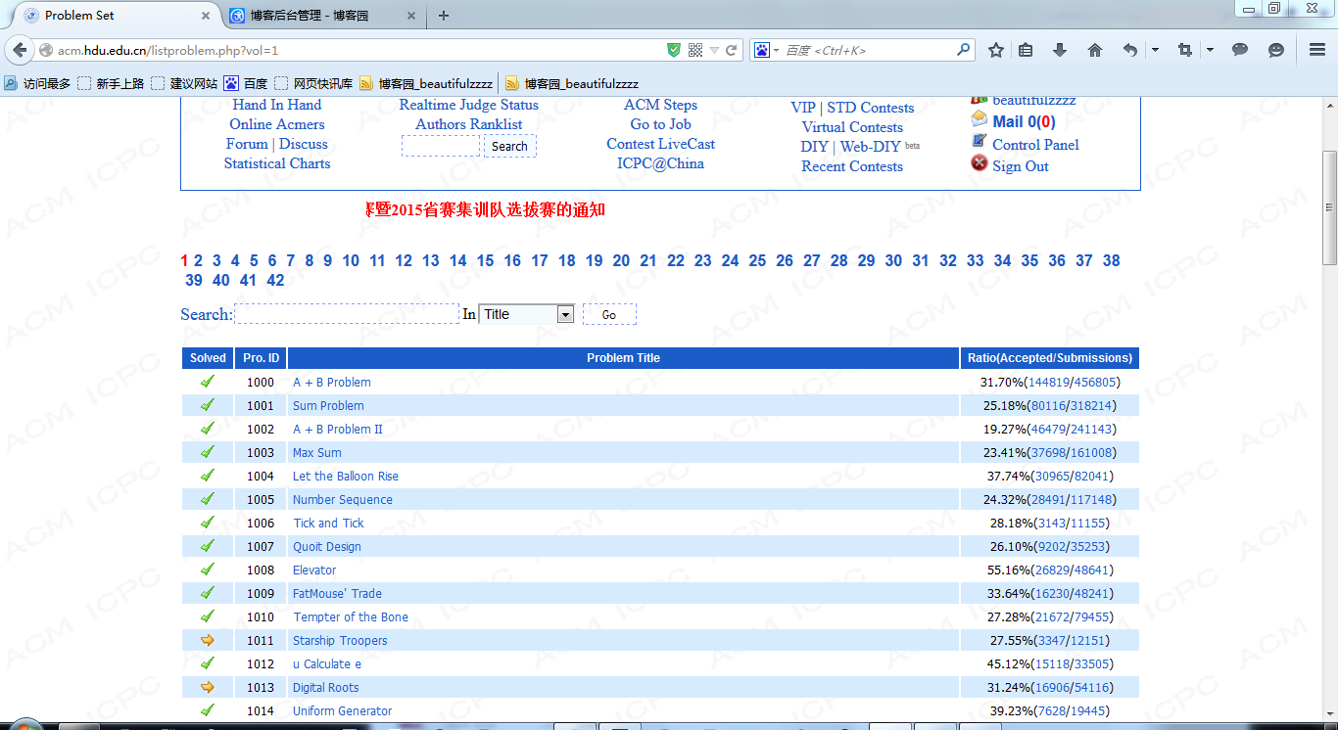Open the FatMouse' Trade problem

337,594
